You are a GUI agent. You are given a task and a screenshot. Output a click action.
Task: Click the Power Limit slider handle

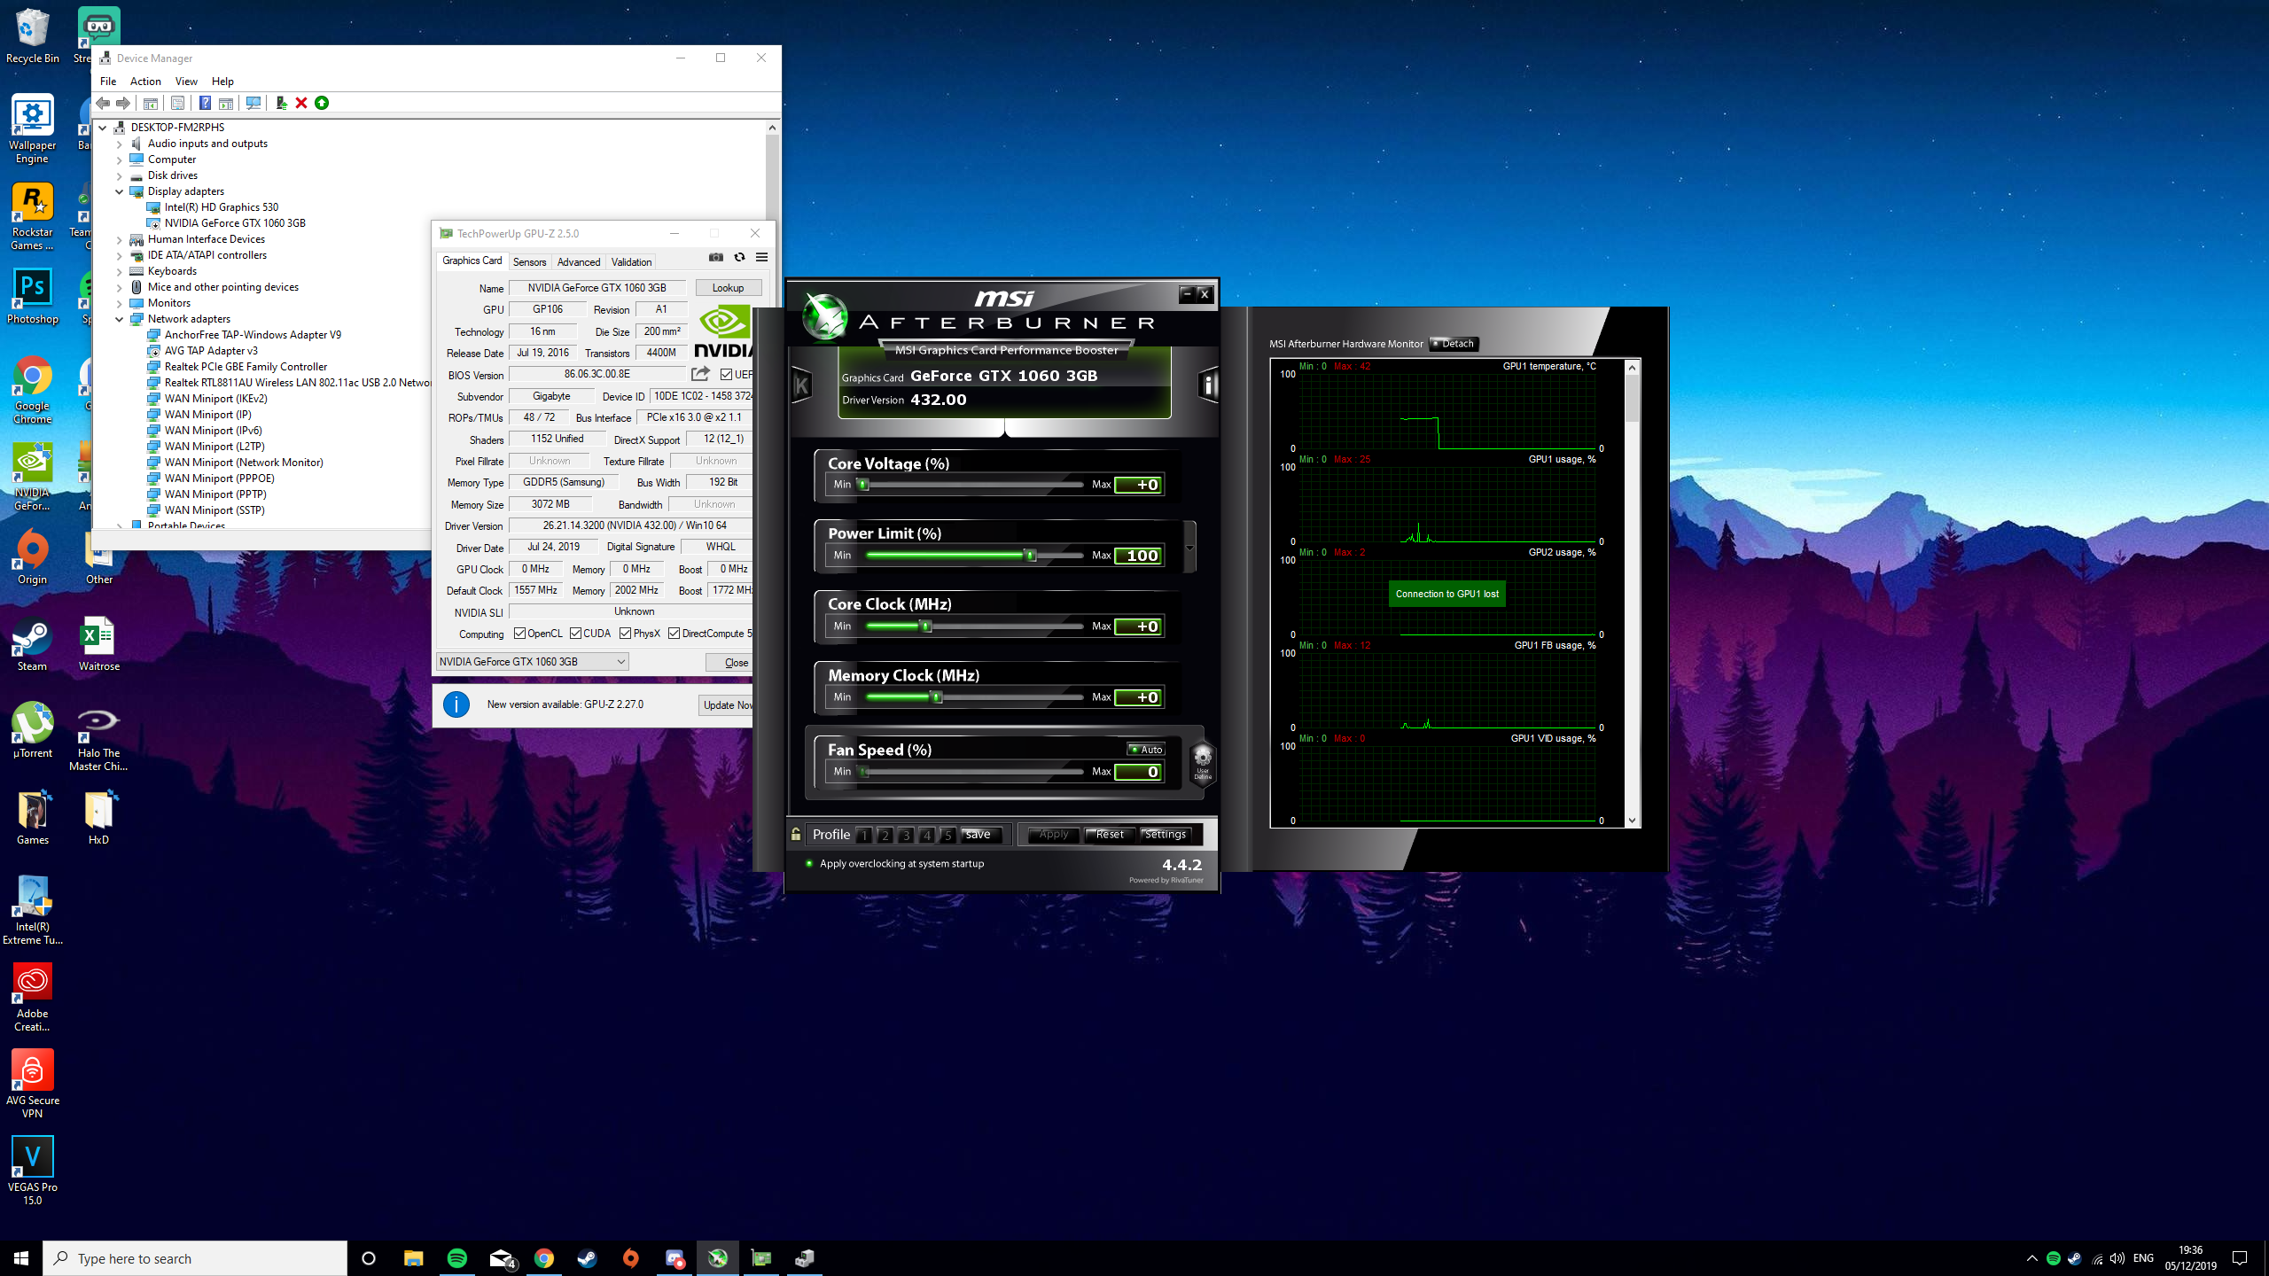tap(1031, 556)
